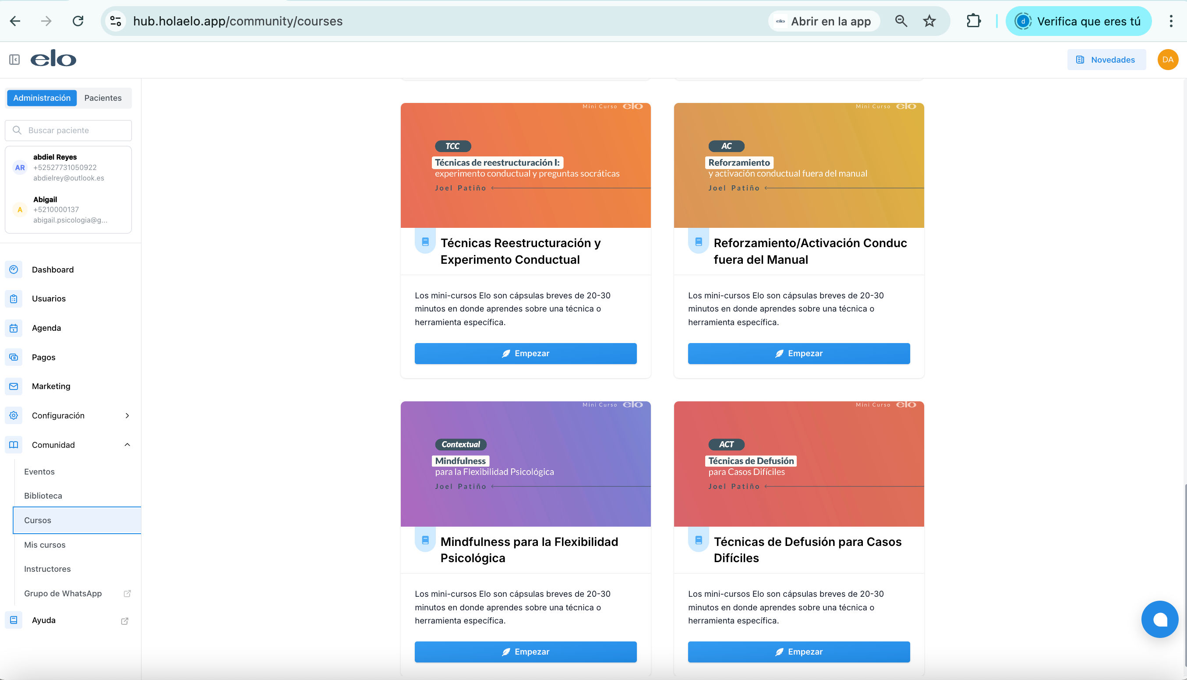This screenshot has width=1187, height=680.
Task: Click the Dashboard gauge icon
Action: (14, 269)
